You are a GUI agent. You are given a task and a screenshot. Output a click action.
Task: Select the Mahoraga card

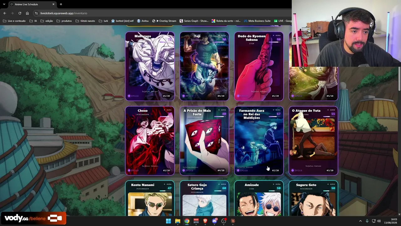click(150, 66)
